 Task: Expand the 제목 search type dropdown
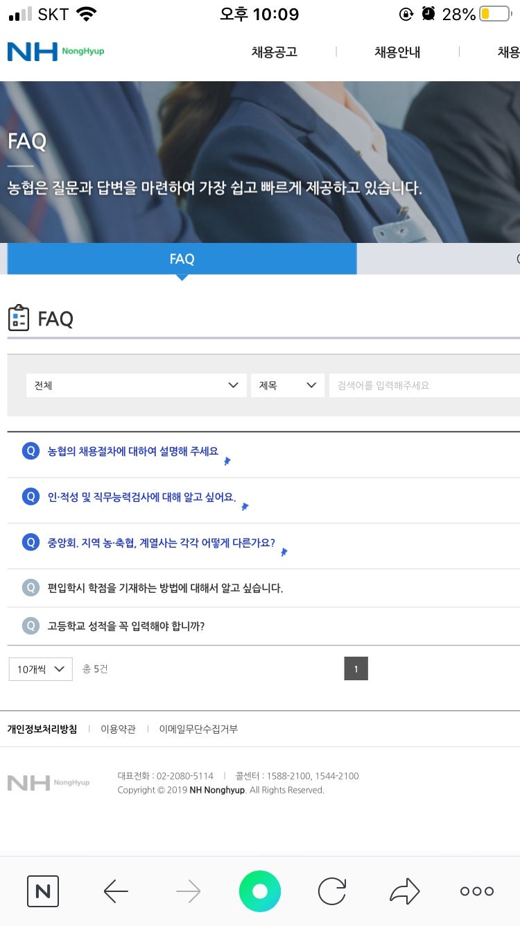click(287, 385)
